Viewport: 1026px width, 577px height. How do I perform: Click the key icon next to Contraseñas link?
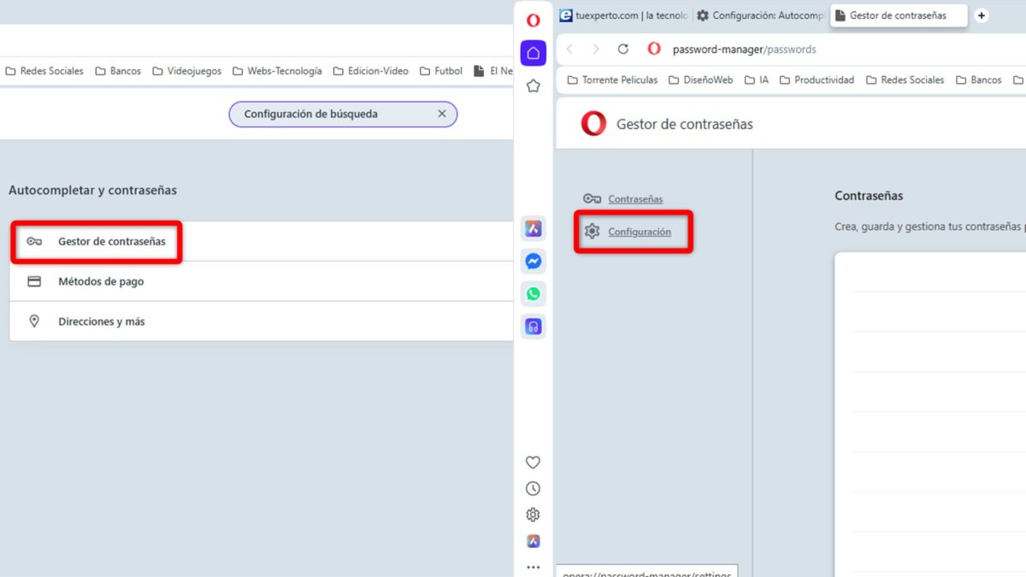(593, 199)
